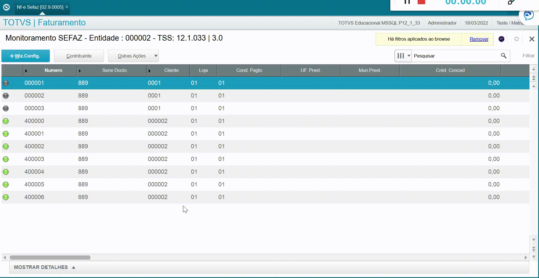Click the Mun.Prest. column header
Screen dimensions: 539x278
coord(370,70)
